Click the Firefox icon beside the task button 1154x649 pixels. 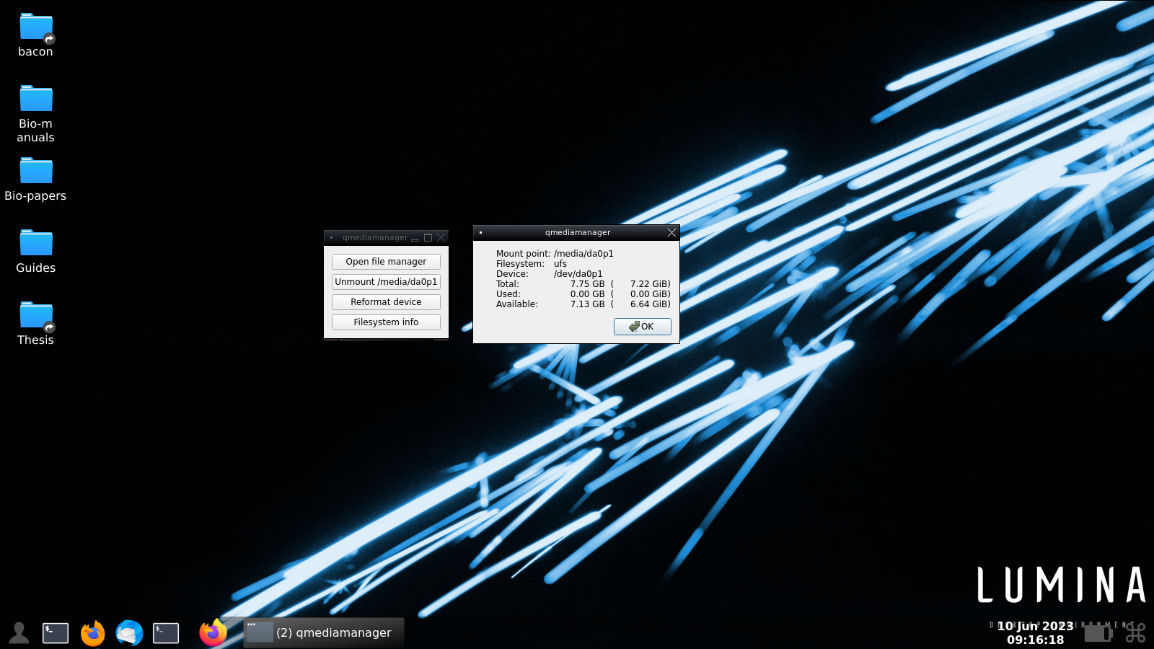[213, 632]
